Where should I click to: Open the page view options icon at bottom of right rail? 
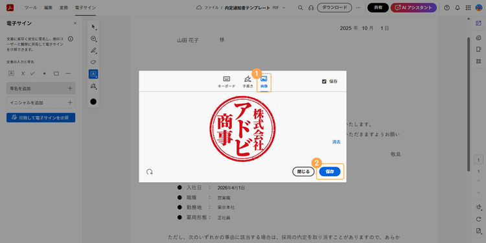tap(478, 231)
